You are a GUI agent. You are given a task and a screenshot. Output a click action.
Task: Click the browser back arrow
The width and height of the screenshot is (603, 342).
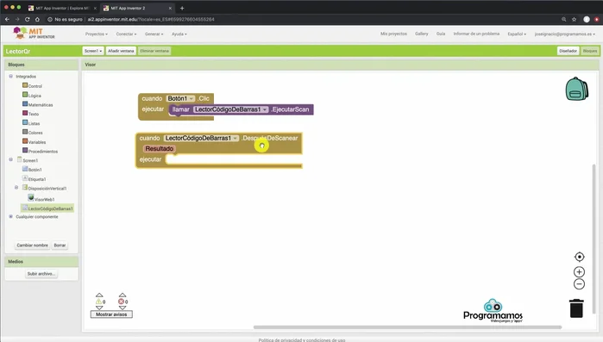[7, 19]
